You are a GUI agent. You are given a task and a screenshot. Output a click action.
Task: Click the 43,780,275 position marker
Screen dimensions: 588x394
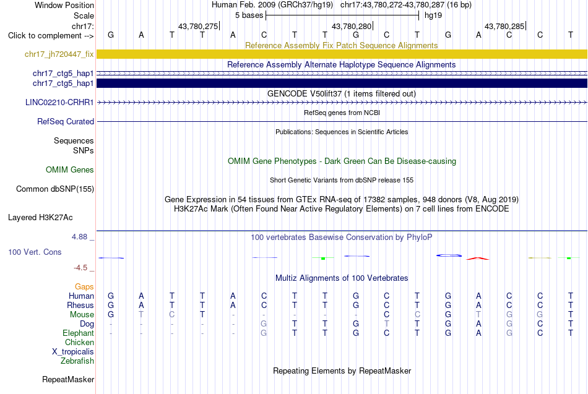pyautogui.click(x=198, y=26)
